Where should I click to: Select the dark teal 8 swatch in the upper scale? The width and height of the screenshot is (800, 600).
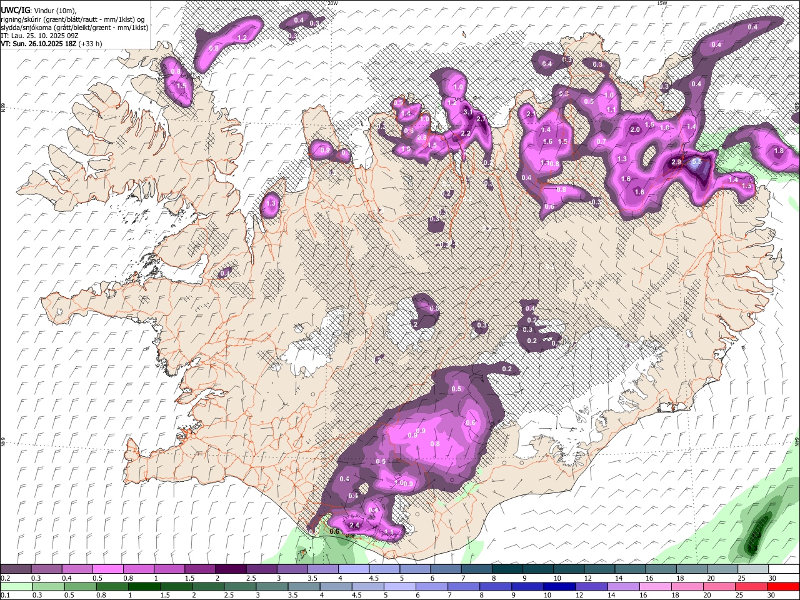[507, 569]
